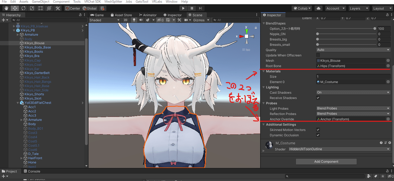Pick material for Element 0
The width and height of the screenshot is (394, 181).
pos(388,82)
